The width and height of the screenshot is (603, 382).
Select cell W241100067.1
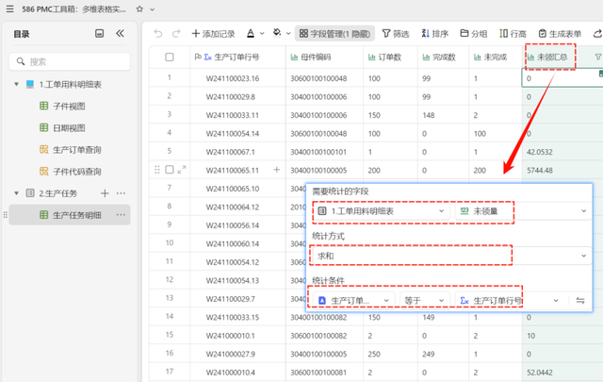237,152
